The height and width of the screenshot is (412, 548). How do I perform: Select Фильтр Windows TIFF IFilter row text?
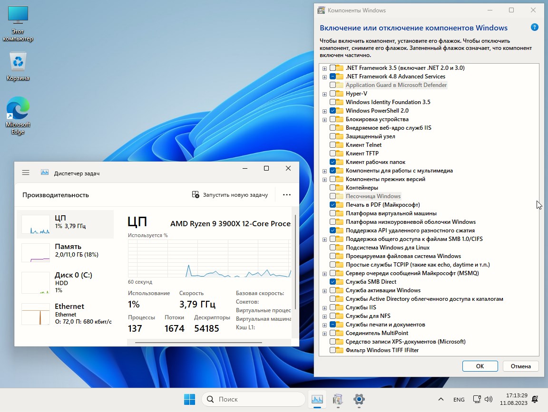(x=382, y=350)
